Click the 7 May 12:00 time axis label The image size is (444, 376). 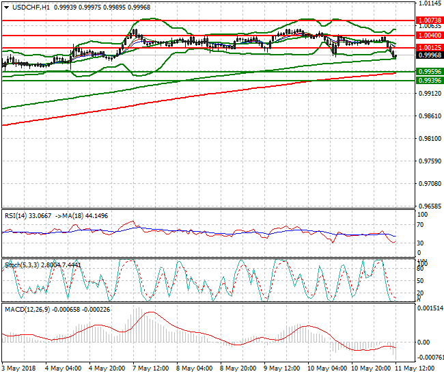[151, 368]
